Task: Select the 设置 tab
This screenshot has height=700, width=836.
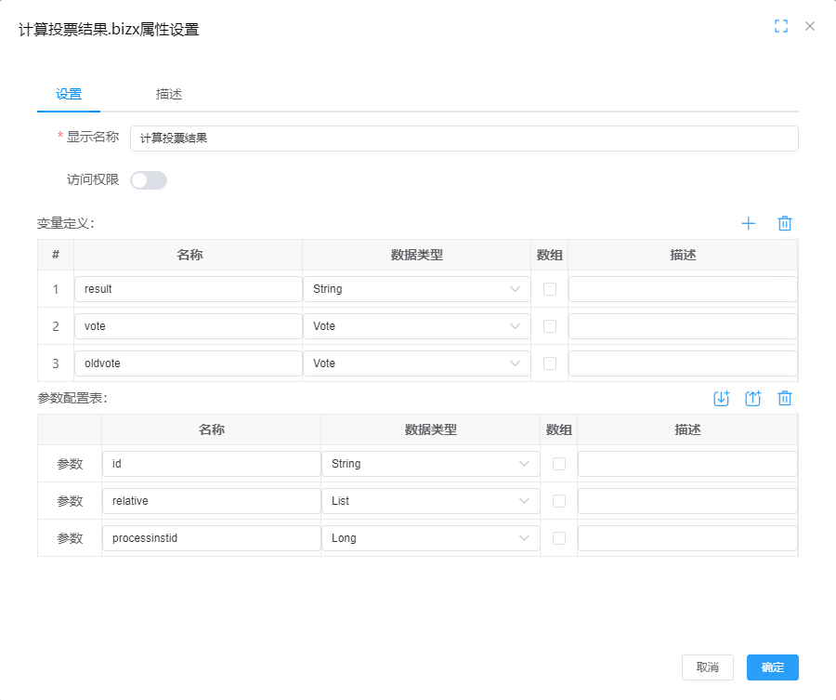Action: click(x=69, y=94)
